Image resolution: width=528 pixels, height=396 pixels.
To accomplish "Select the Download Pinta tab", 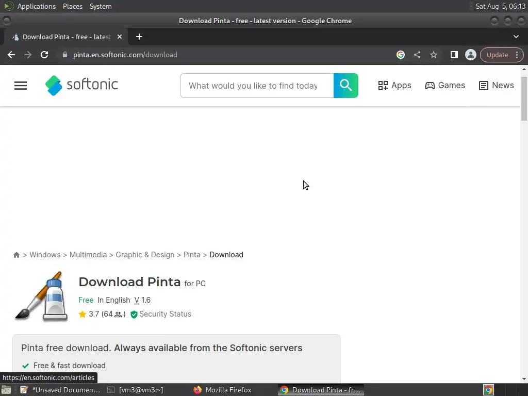I will [67, 37].
